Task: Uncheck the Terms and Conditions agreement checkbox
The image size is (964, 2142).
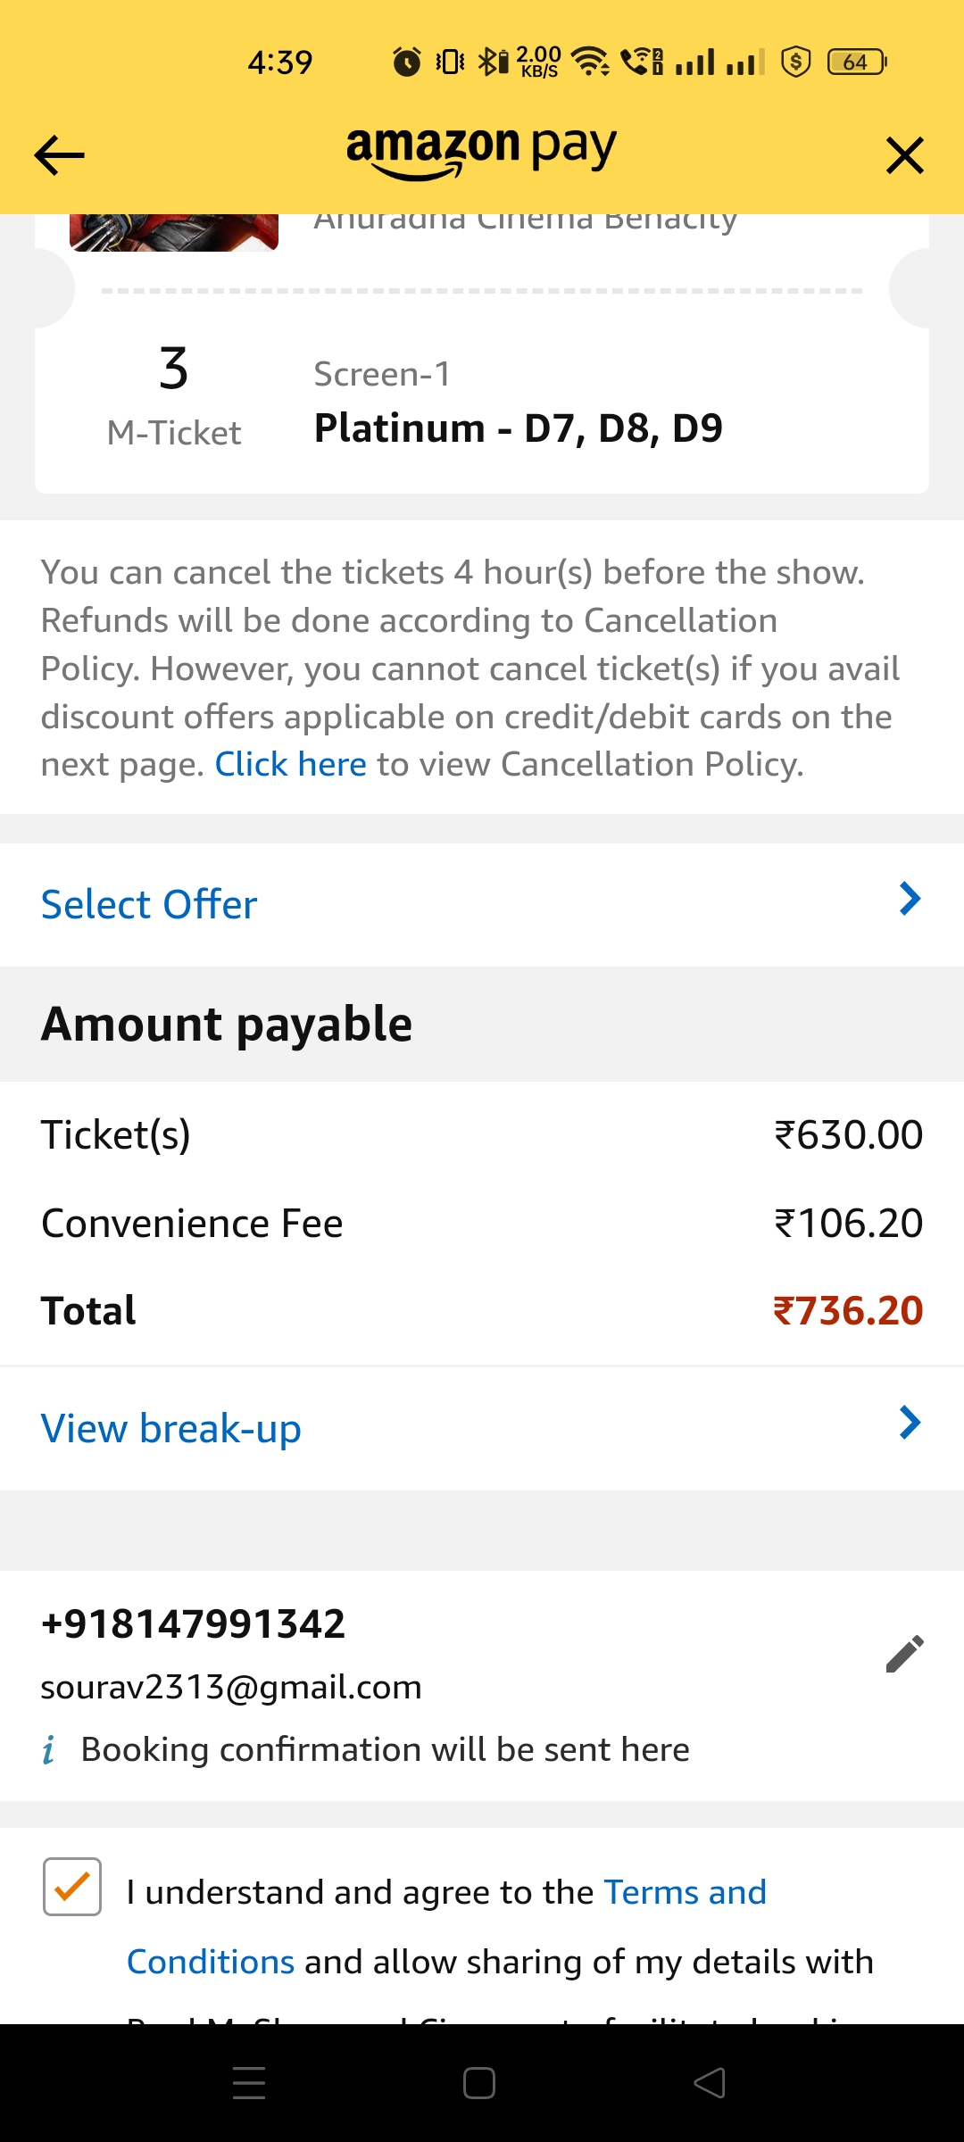Action: click(x=72, y=1887)
